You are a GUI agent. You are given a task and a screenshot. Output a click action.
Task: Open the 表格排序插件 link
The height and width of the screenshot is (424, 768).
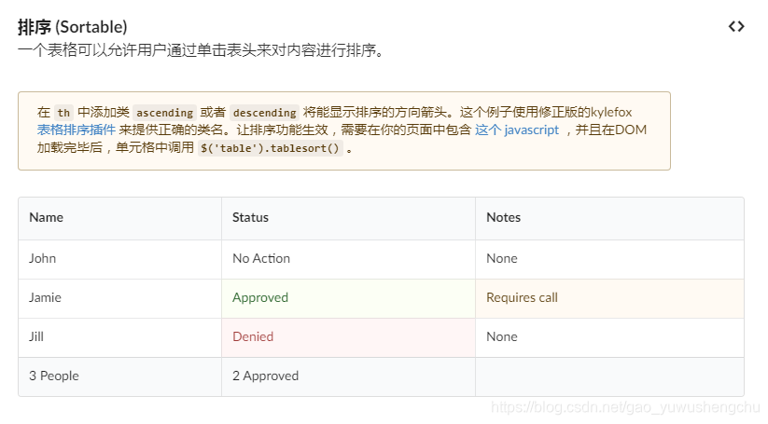pos(77,130)
